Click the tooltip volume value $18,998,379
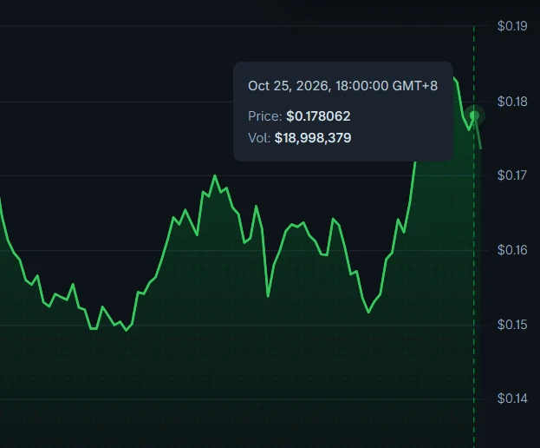 [313, 138]
